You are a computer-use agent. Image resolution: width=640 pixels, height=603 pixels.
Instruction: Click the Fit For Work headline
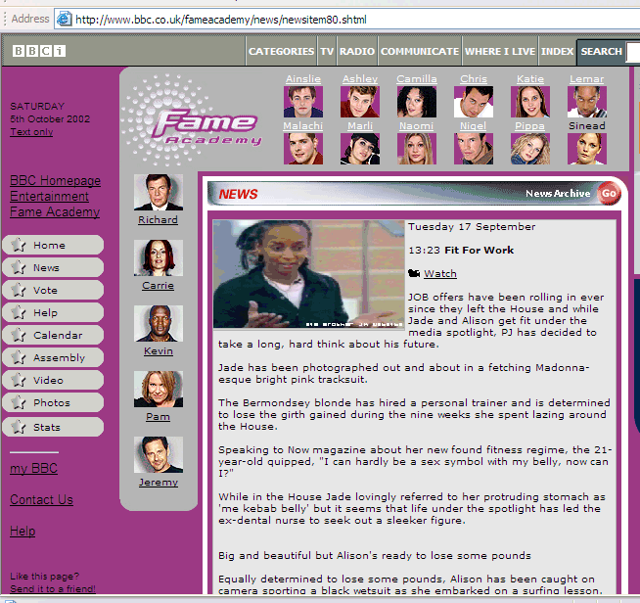(x=479, y=250)
